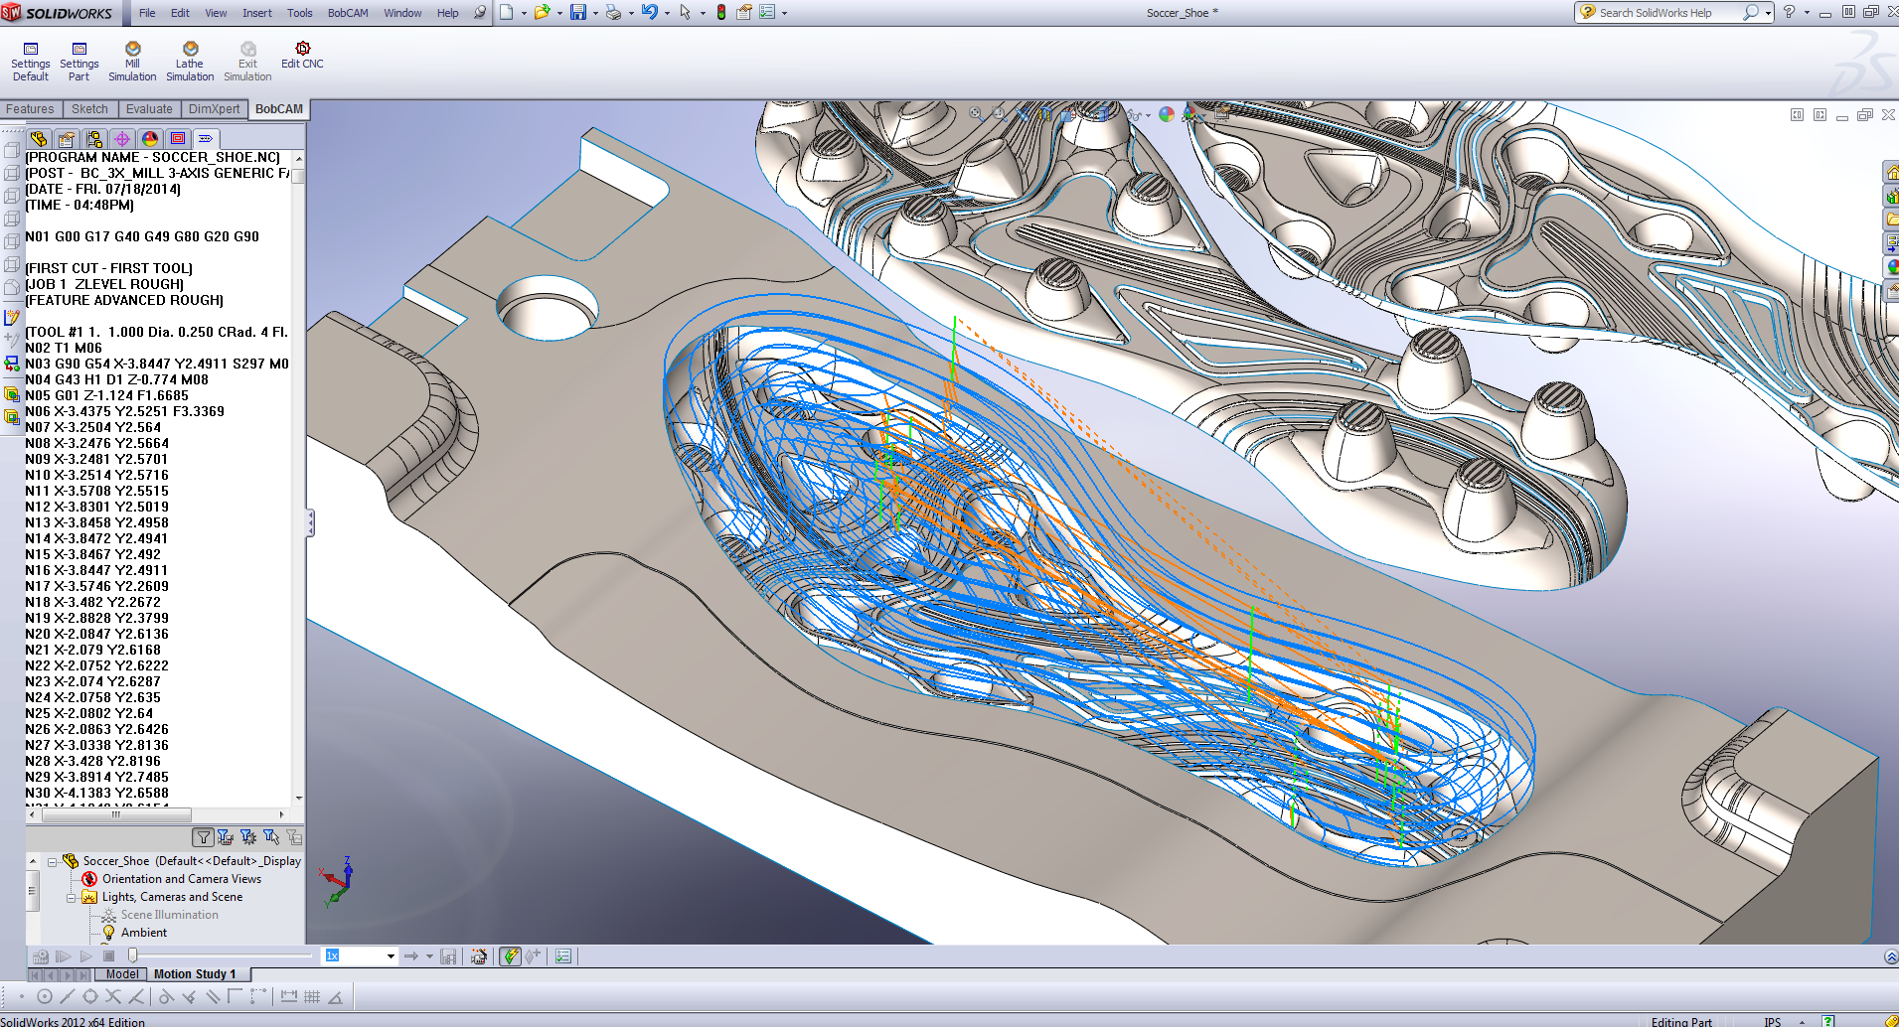Select Ambient in the motion study tree
Image resolution: width=1899 pixels, height=1027 pixels.
pos(144,933)
